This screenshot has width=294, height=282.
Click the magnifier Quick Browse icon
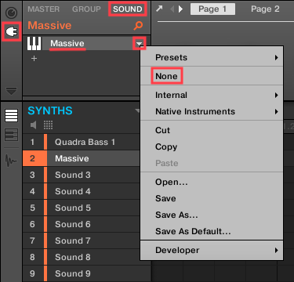[138, 26]
